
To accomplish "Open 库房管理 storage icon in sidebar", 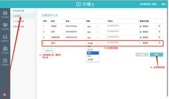I will tap(5, 49).
